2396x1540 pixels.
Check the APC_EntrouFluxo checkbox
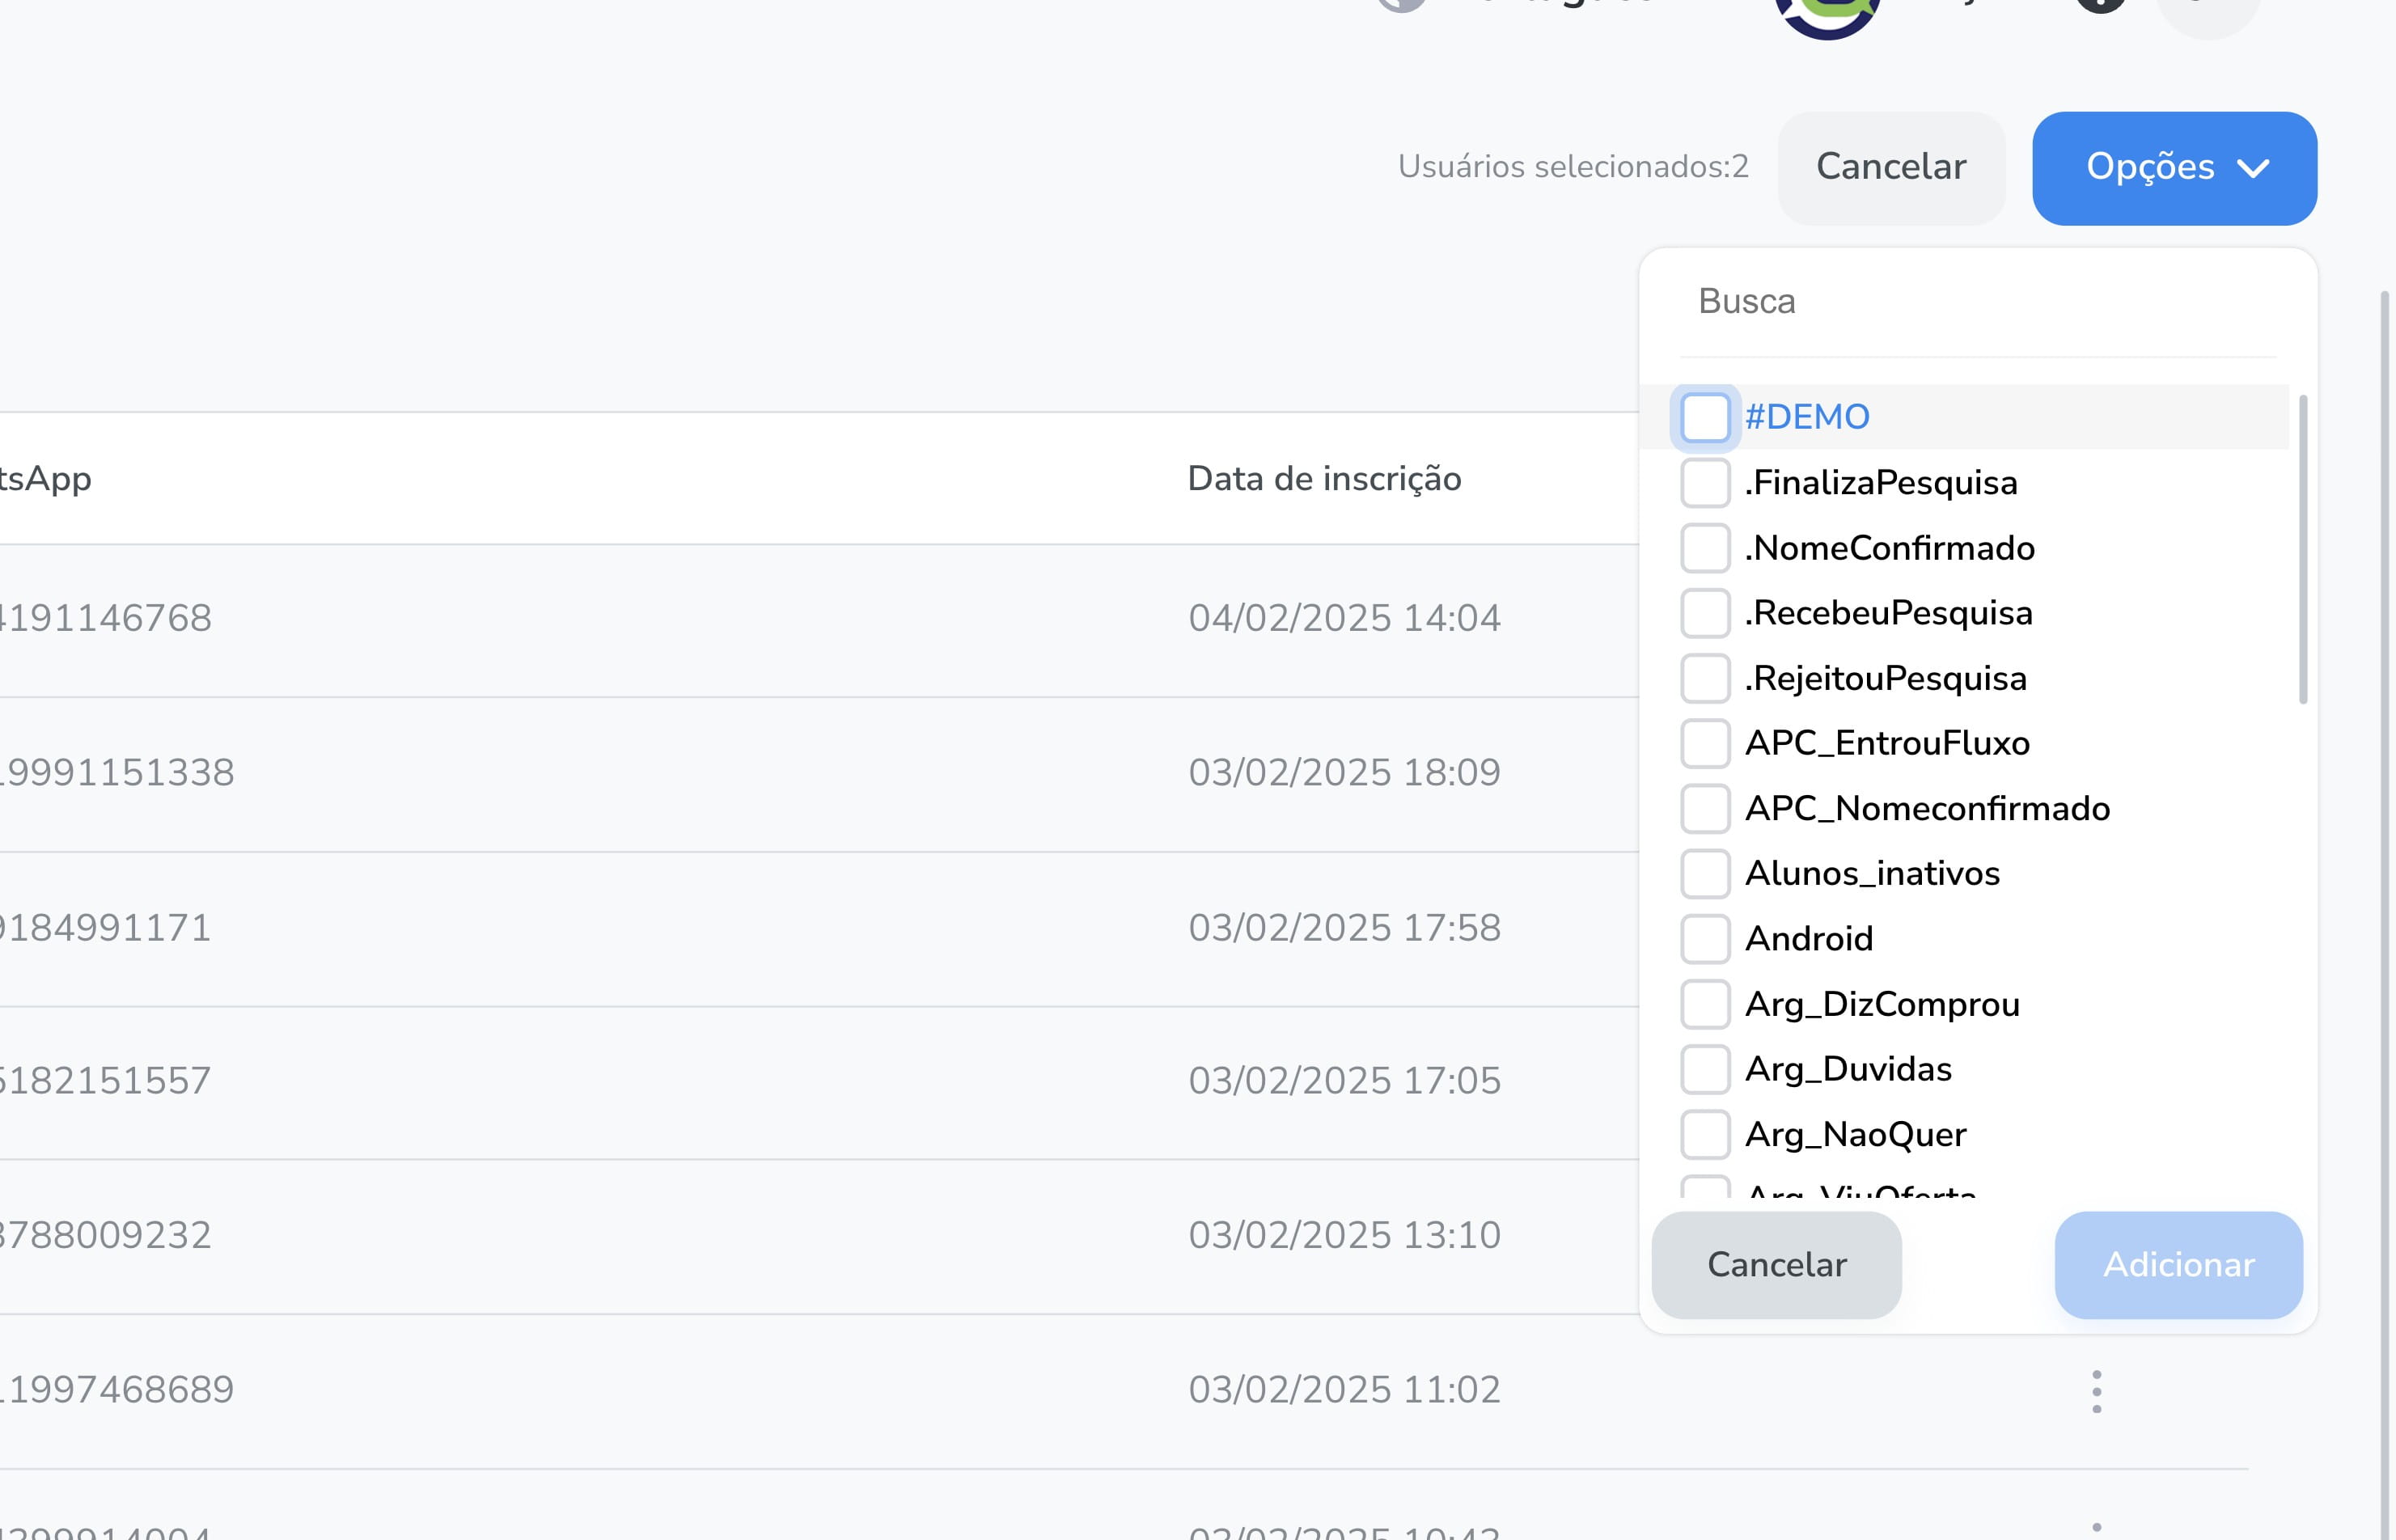[1705, 743]
